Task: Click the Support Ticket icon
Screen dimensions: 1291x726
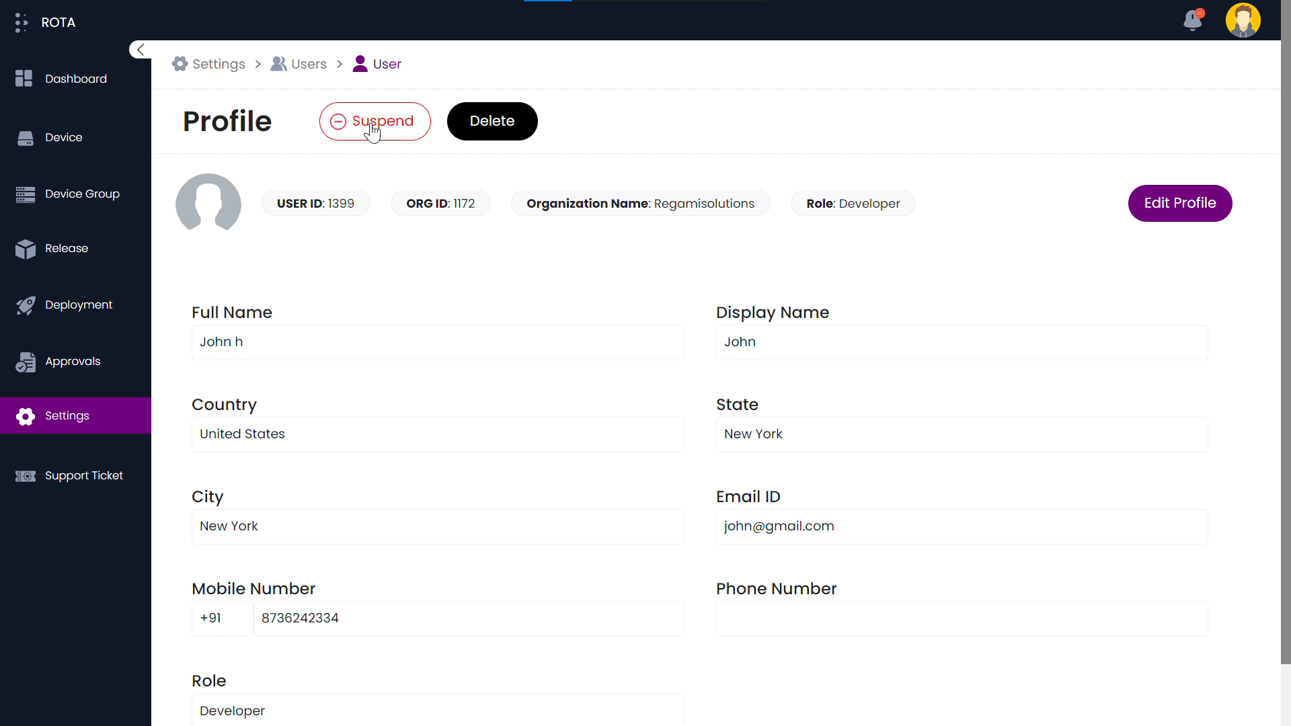Action: tap(25, 476)
